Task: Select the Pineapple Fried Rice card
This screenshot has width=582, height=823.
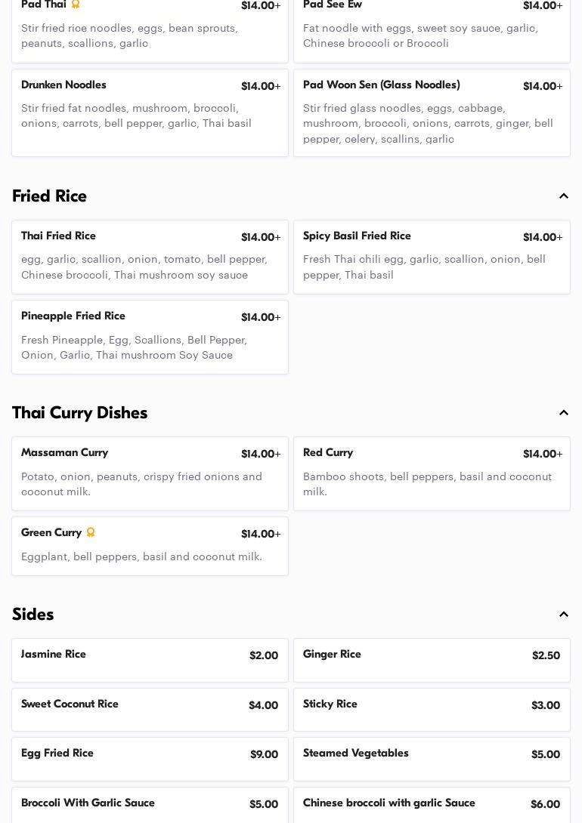Action: (x=150, y=337)
